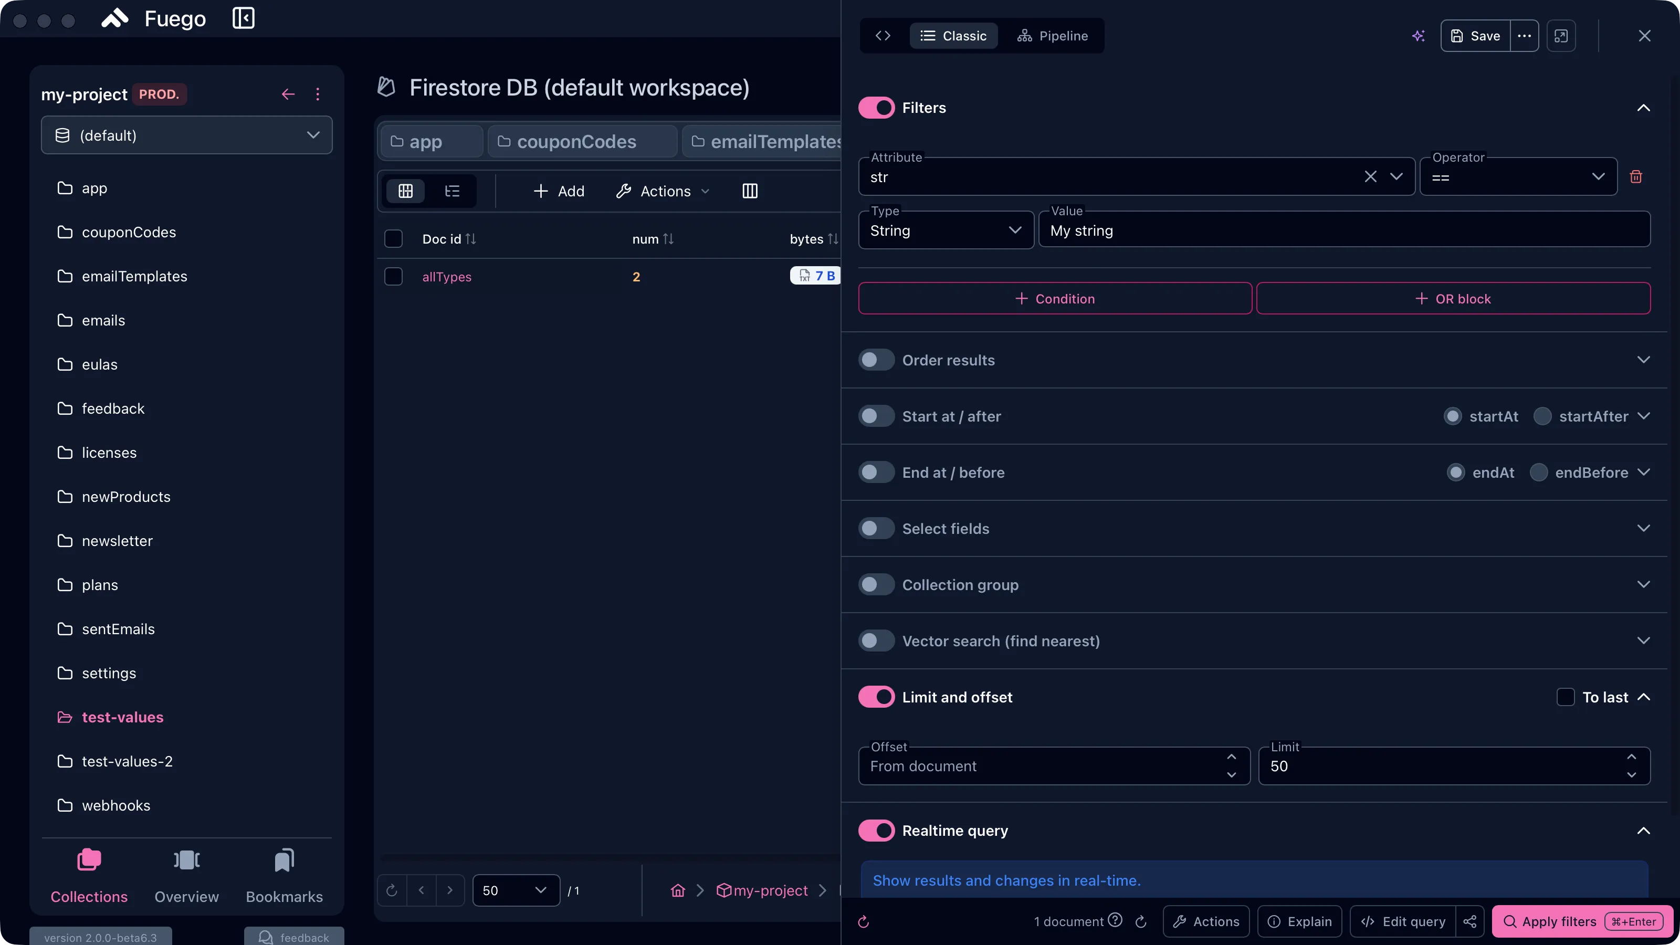Click the Offset From document field
The height and width of the screenshot is (945, 1680).
[x=1054, y=766]
